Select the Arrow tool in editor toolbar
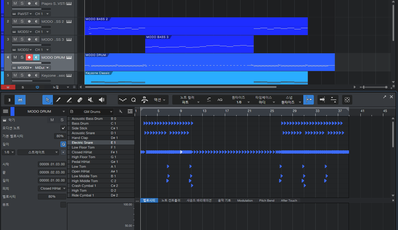 (47, 100)
